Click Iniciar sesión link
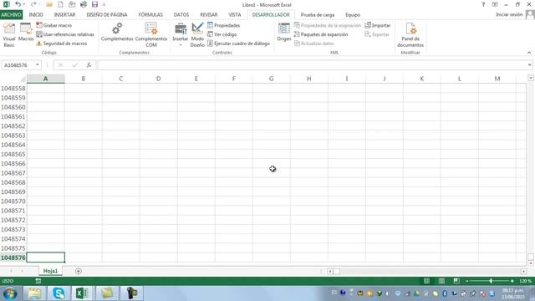 point(509,14)
